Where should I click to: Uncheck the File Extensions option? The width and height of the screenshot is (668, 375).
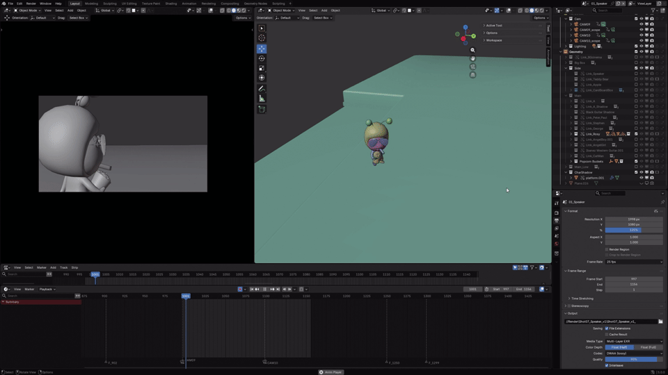click(x=607, y=328)
